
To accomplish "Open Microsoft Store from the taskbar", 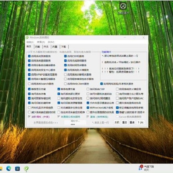I will coord(17,168).
